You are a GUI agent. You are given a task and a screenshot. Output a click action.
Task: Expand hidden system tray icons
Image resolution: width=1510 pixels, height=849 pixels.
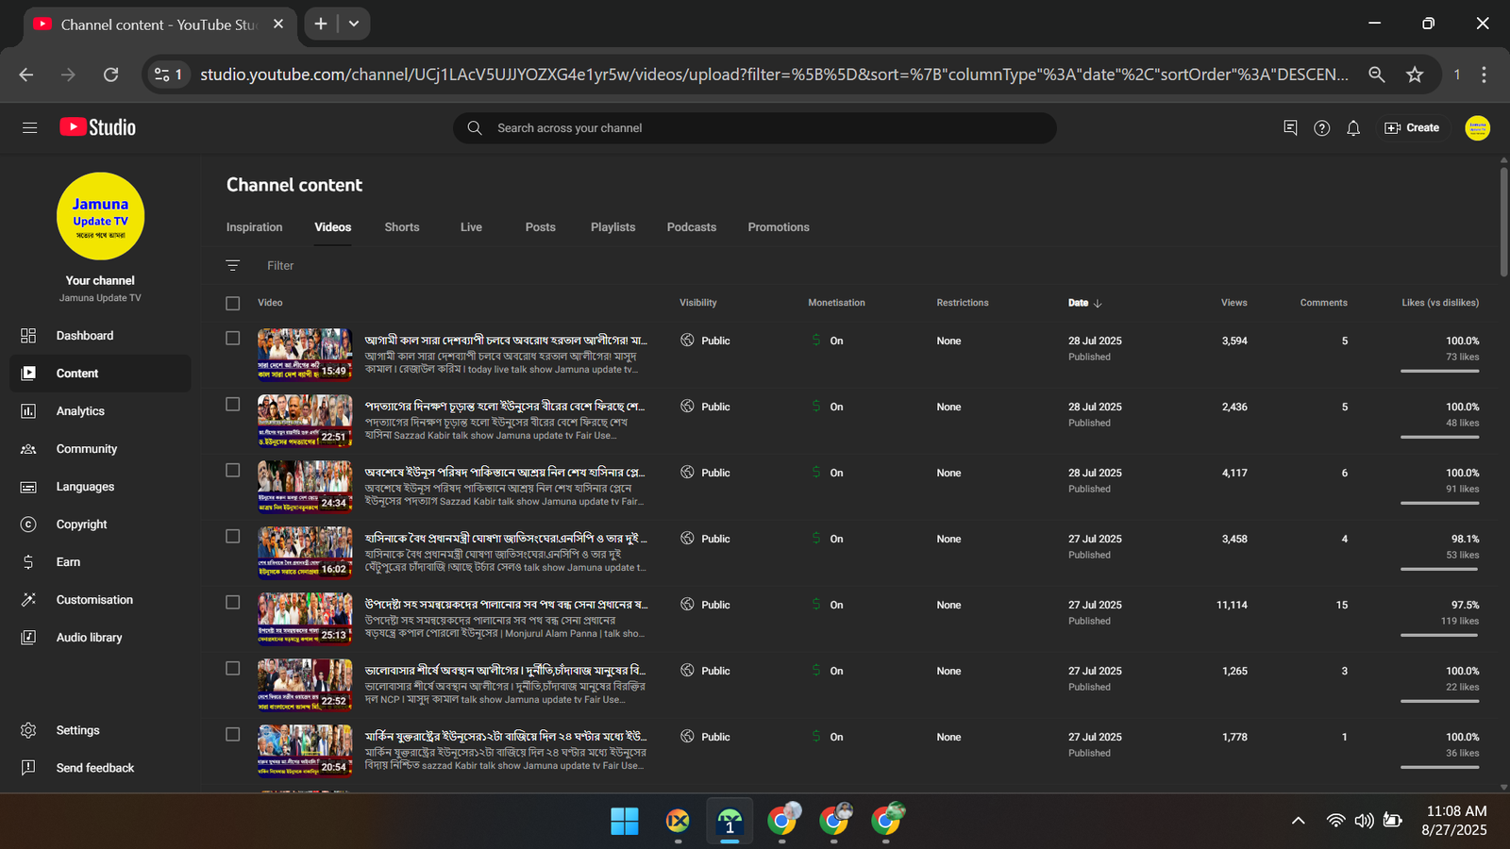click(1299, 821)
